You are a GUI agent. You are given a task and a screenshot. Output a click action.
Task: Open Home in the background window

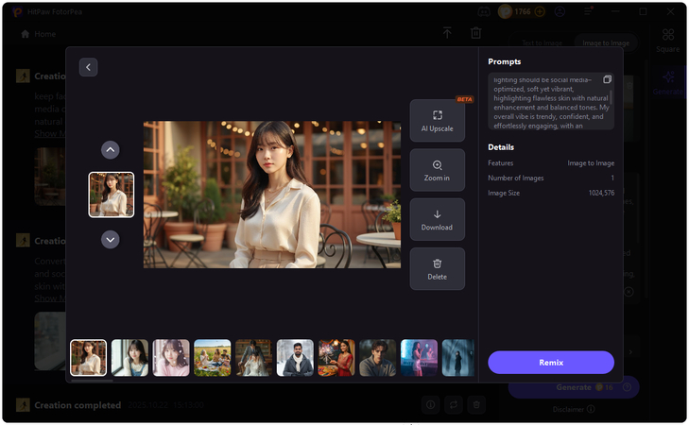tap(39, 34)
